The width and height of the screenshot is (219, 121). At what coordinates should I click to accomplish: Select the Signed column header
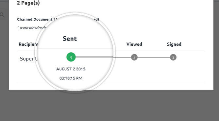174,44
